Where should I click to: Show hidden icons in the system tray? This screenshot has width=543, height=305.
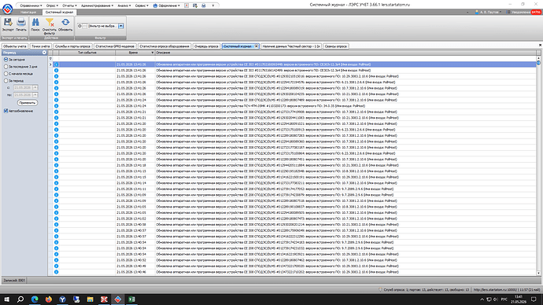tap(482, 299)
